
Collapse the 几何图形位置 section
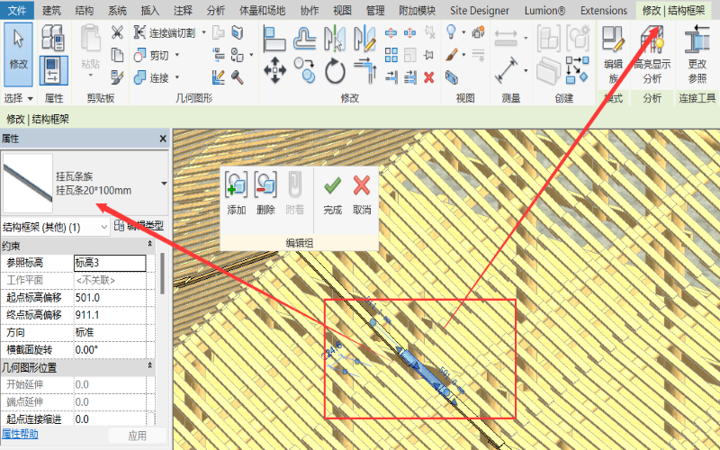click(149, 365)
